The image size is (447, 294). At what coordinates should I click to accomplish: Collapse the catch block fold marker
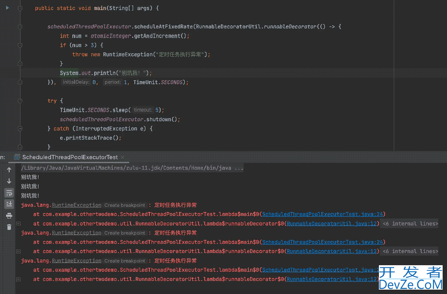[x=20, y=129]
